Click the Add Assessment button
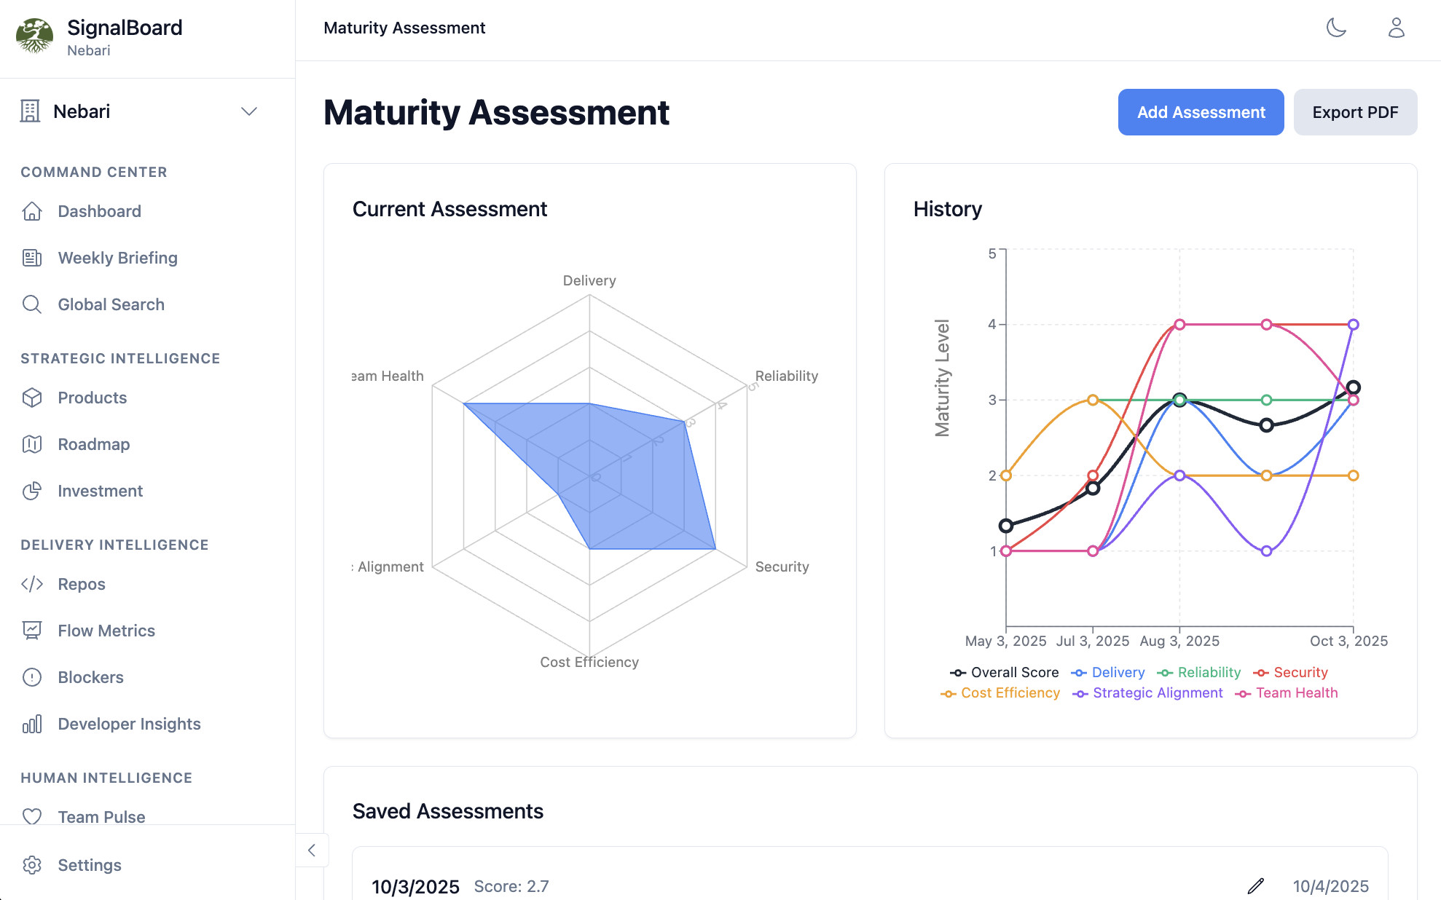 [x=1201, y=112]
